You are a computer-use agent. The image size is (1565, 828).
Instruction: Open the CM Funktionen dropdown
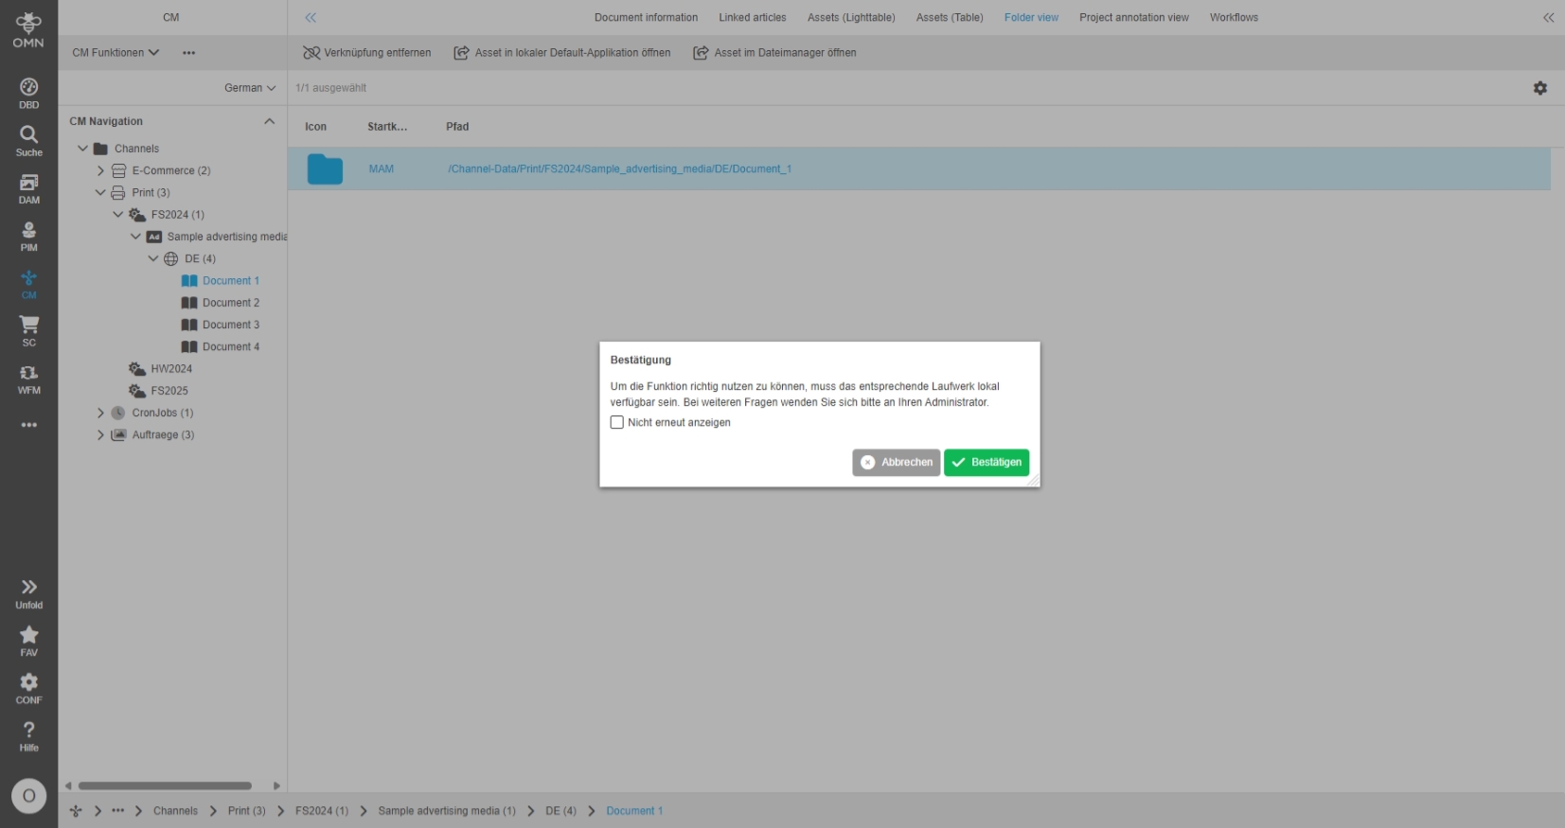pos(116,53)
